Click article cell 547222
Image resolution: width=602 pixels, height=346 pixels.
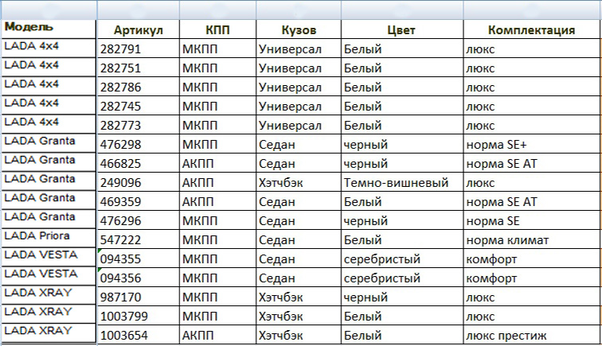click(x=139, y=239)
